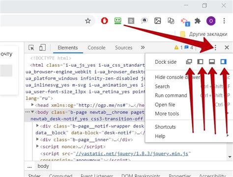Dock DevTools to the bottom

[x=212, y=62]
